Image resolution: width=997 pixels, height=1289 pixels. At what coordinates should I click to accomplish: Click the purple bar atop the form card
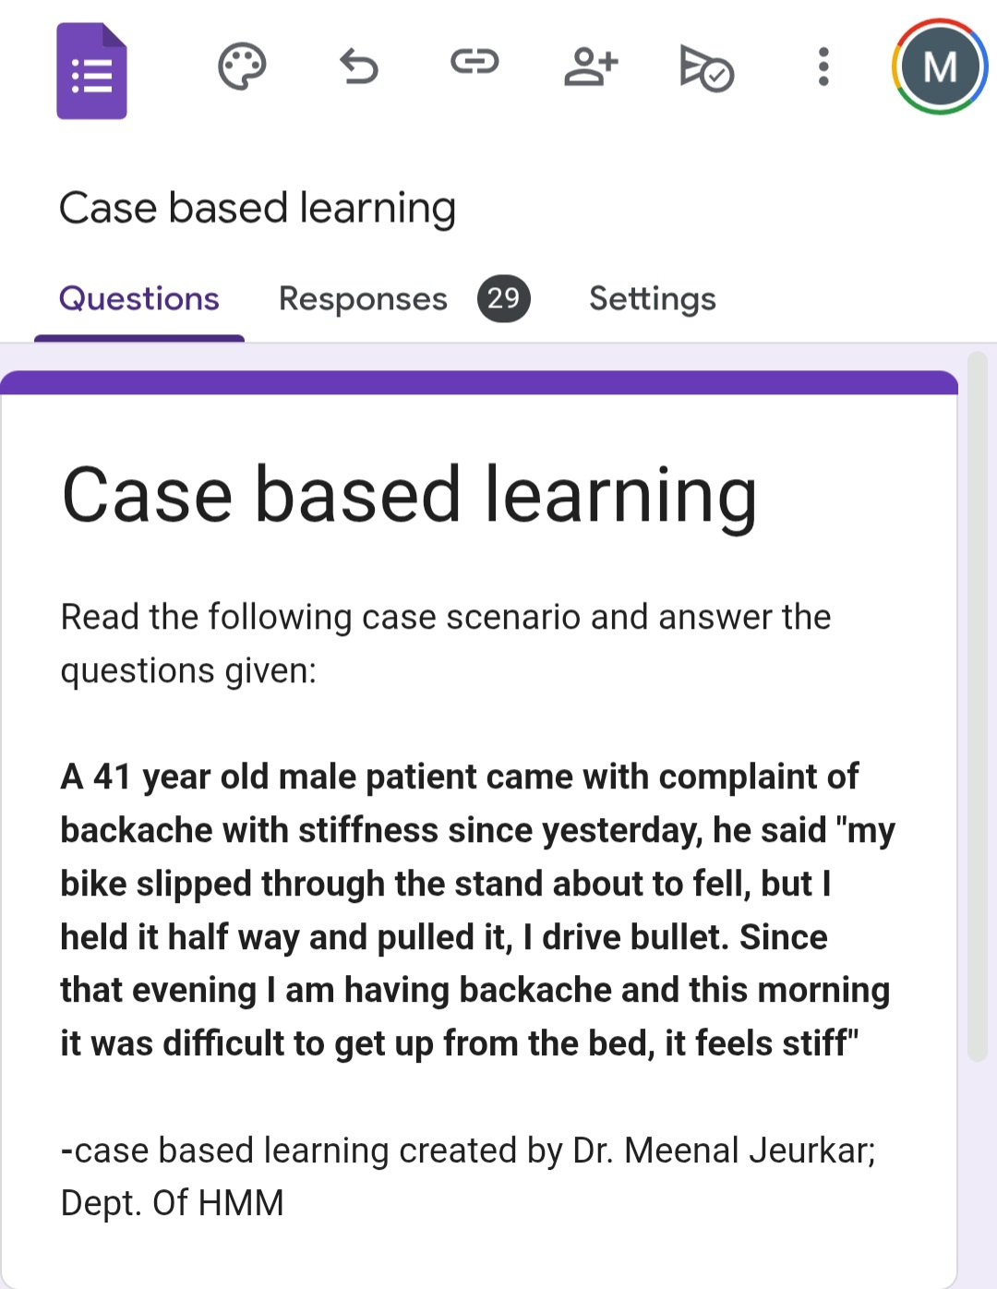[x=478, y=382]
